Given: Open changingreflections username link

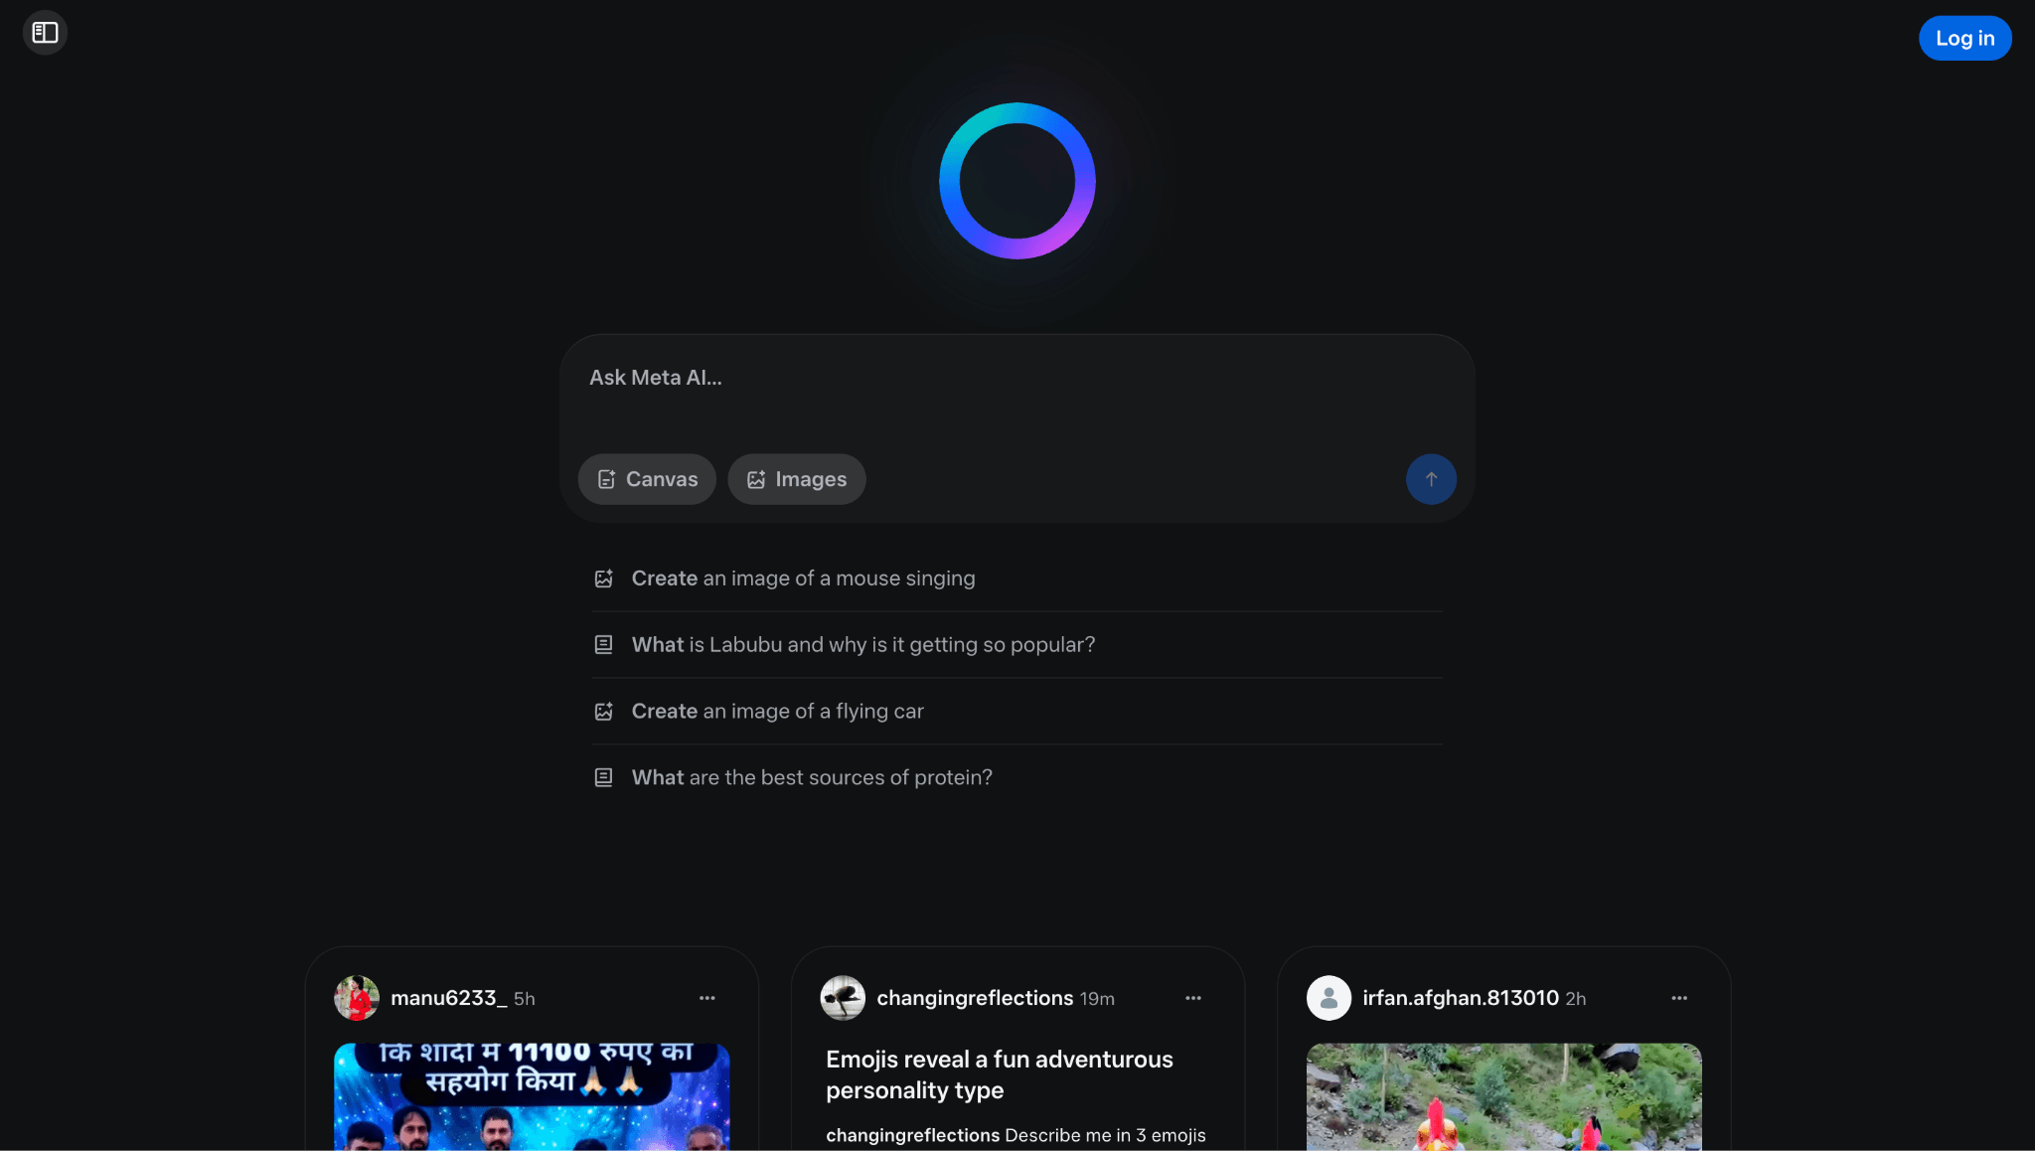Looking at the screenshot, I should tap(975, 998).
